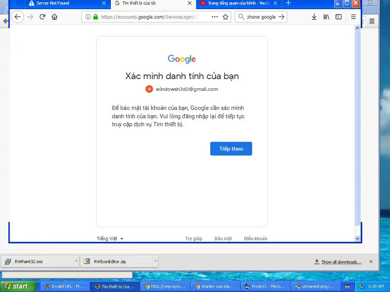This screenshot has height=292, width=390.
Task: Open page actions three-dot menu
Action: (215, 17)
